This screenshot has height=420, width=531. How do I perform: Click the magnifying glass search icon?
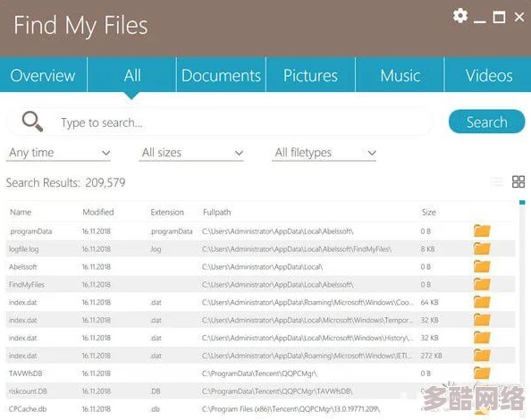32,122
